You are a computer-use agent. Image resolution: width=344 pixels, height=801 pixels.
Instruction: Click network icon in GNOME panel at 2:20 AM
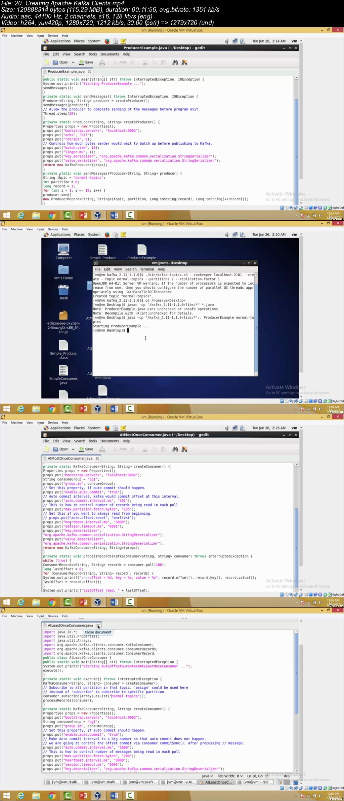[x=235, y=234]
